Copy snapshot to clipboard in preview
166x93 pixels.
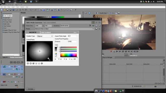[116, 13]
